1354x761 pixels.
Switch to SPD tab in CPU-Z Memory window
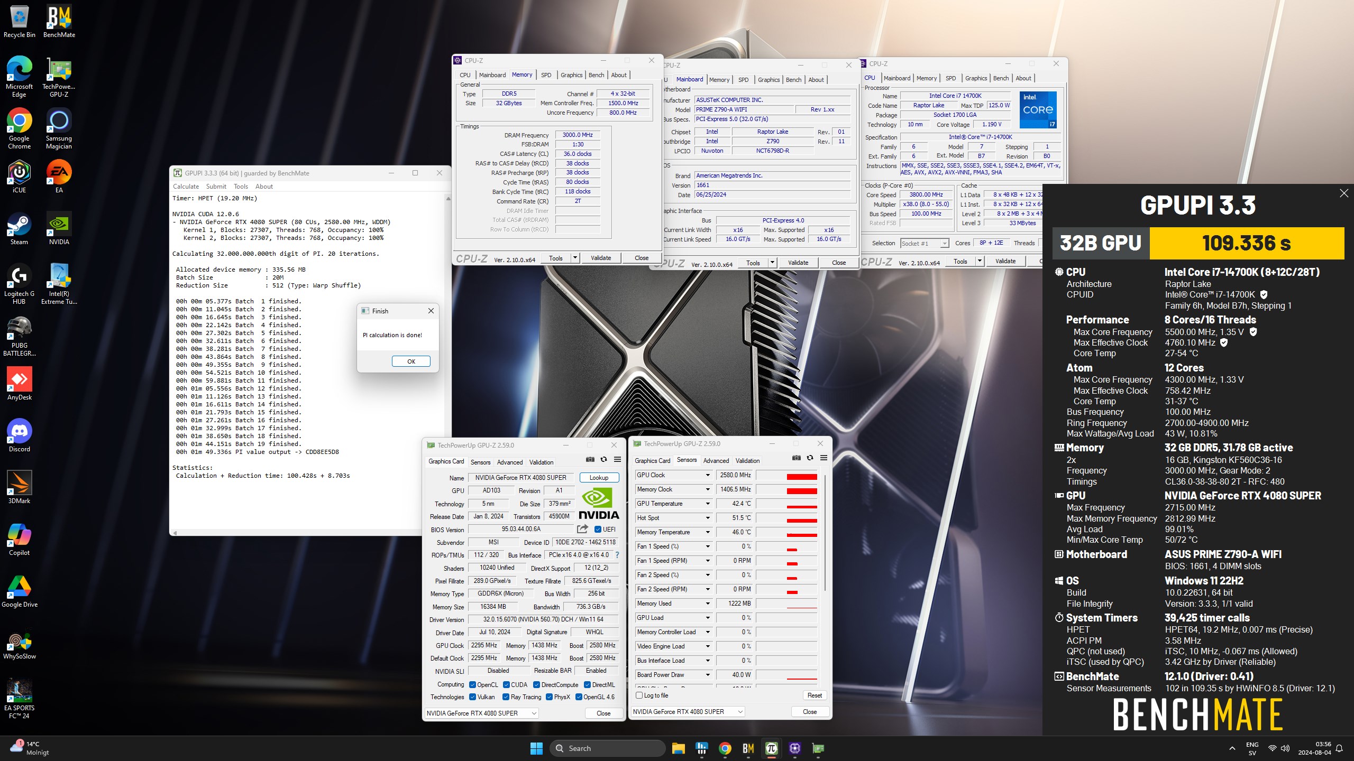click(x=546, y=75)
